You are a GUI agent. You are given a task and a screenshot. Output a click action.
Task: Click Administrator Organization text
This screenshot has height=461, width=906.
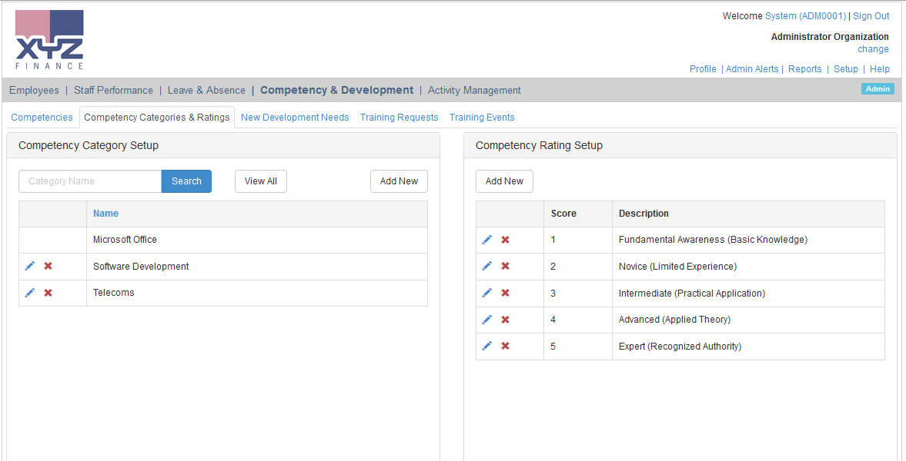pyautogui.click(x=830, y=37)
